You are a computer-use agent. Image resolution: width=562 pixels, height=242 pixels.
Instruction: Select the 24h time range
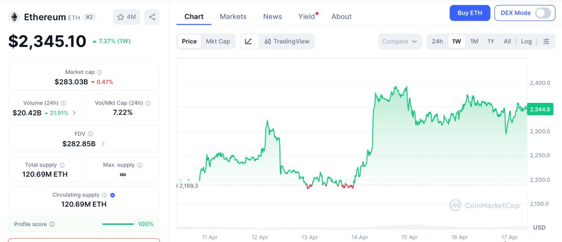pyautogui.click(x=437, y=42)
